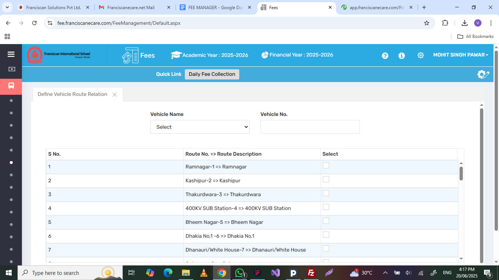The image size is (499, 280).
Task: Open the info icon in header
Action: [x=401, y=55]
